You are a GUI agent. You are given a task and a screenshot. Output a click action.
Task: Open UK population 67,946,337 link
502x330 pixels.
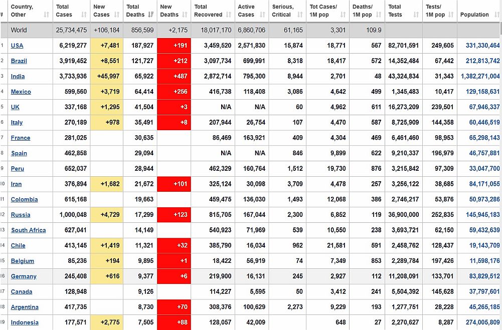point(484,107)
